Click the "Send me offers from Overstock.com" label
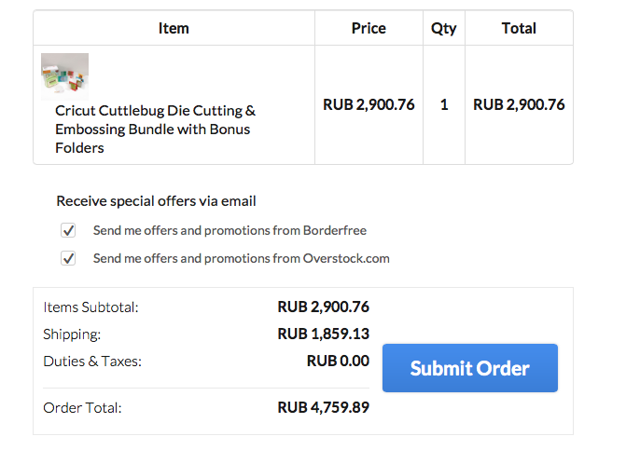 tap(241, 258)
